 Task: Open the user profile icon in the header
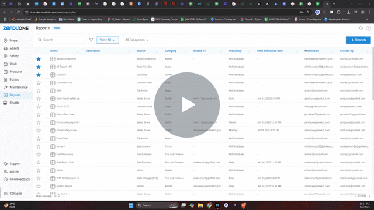369,29
